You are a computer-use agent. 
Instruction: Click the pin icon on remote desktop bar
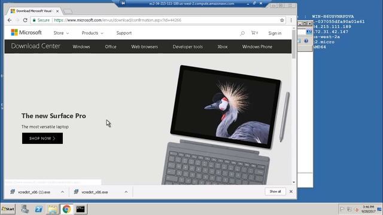coord(123,3)
